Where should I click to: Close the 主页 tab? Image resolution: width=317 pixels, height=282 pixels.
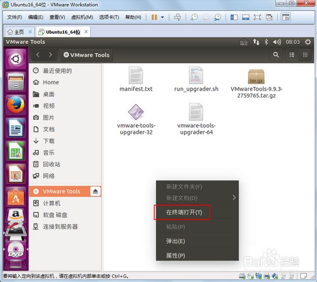30,32
